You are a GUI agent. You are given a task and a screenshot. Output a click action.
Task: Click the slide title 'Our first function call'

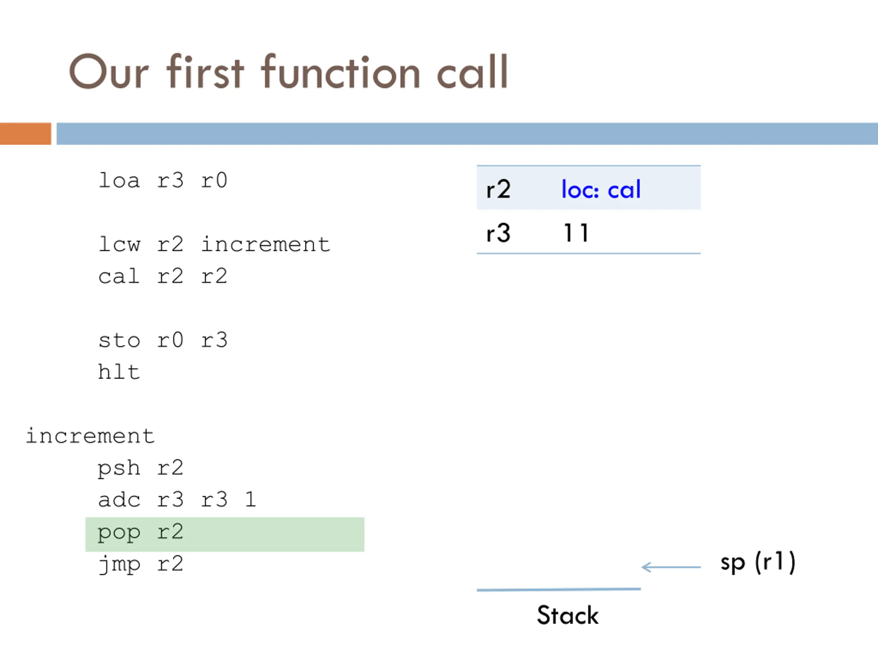[x=288, y=72]
